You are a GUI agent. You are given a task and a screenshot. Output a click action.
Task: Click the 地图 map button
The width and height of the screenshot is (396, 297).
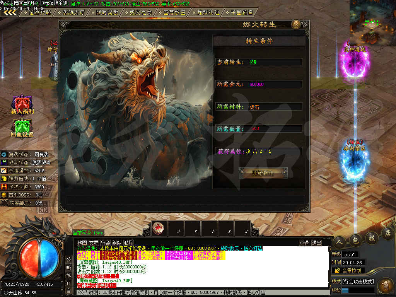click(x=82, y=243)
